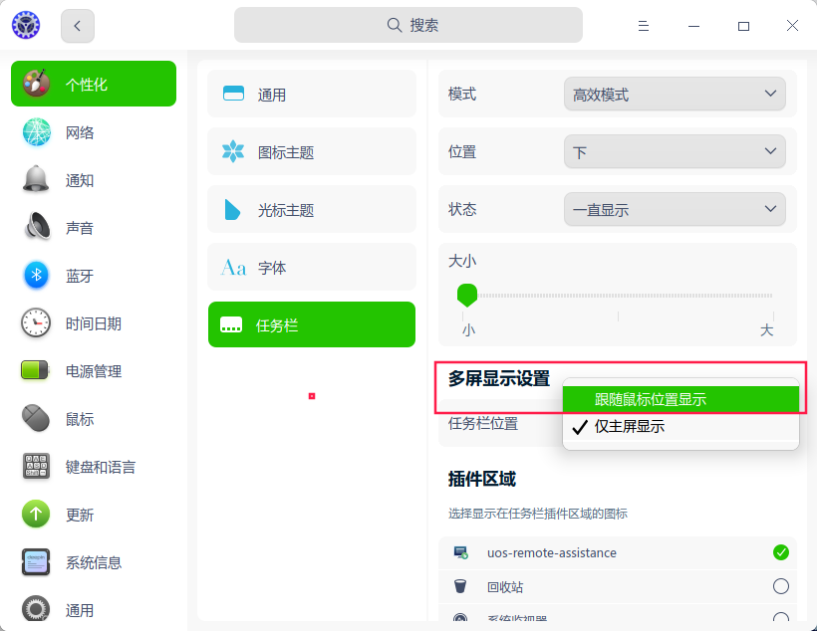
Task: Focus the 搜索 search field
Action: point(408,25)
